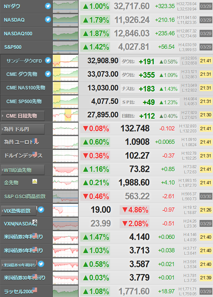This screenshot has height=297, width=213.
Task: Click the 10年利回り value 3.587
Action: click(x=139, y=264)
